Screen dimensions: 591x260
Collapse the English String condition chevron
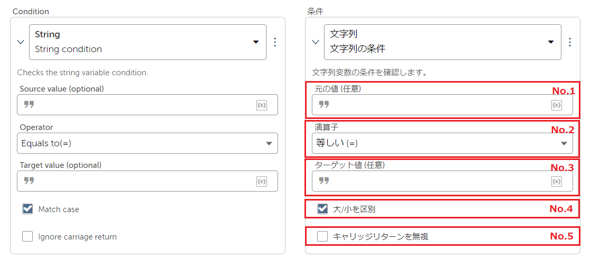point(21,42)
